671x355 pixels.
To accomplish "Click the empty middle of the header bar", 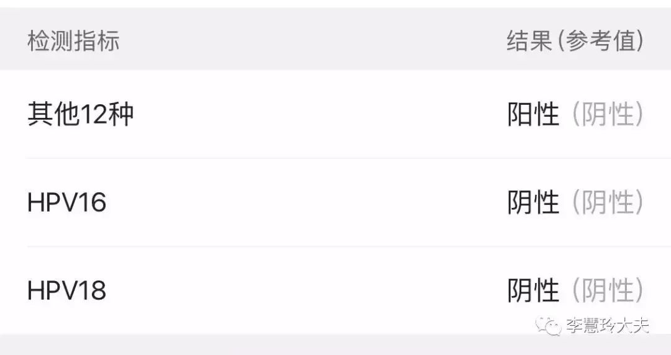I will [x=311, y=41].
